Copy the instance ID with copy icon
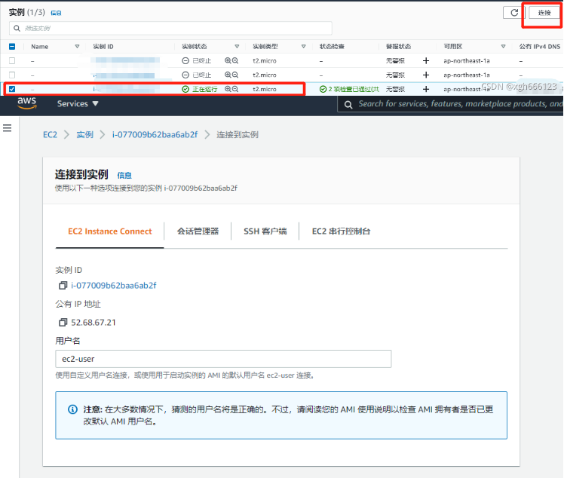This screenshot has width=564, height=478. click(x=63, y=285)
